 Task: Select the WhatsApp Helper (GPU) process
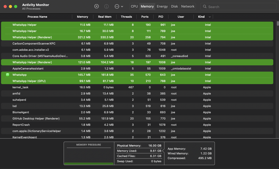(137, 81)
